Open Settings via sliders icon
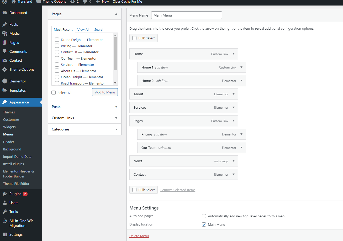The height and width of the screenshot is (241, 343). point(5,234)
